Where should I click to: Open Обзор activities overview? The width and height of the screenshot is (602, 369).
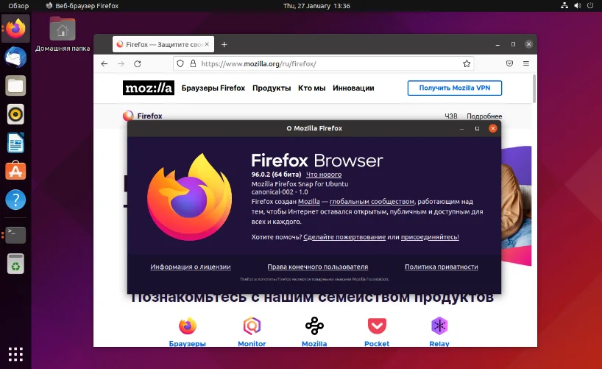point(18,6)
